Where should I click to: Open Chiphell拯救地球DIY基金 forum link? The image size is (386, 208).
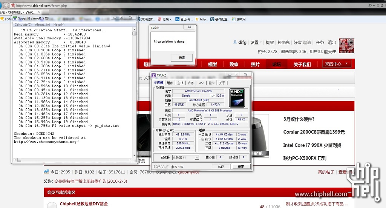84,204
